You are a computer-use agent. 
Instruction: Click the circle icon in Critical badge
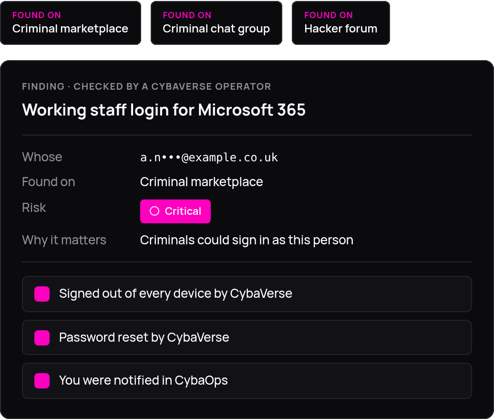click(x=154, y=211)
